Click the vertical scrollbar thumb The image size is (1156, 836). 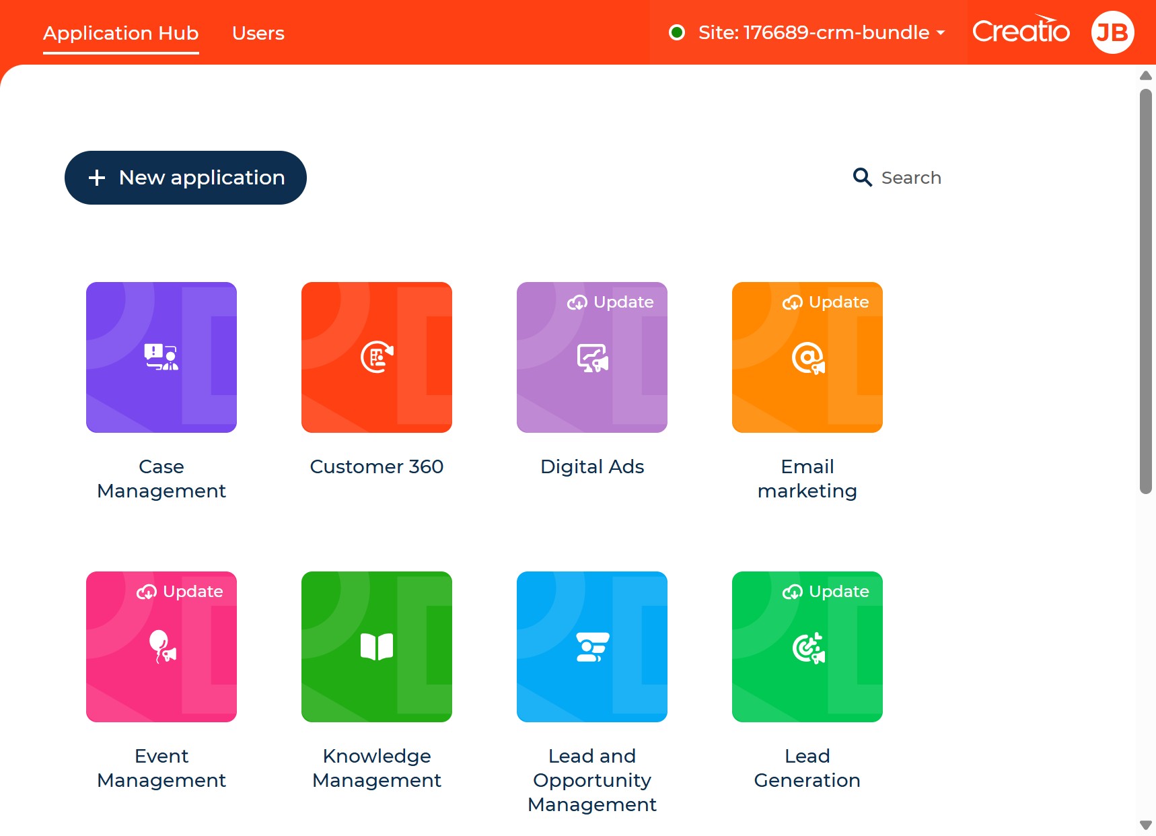1146,291
